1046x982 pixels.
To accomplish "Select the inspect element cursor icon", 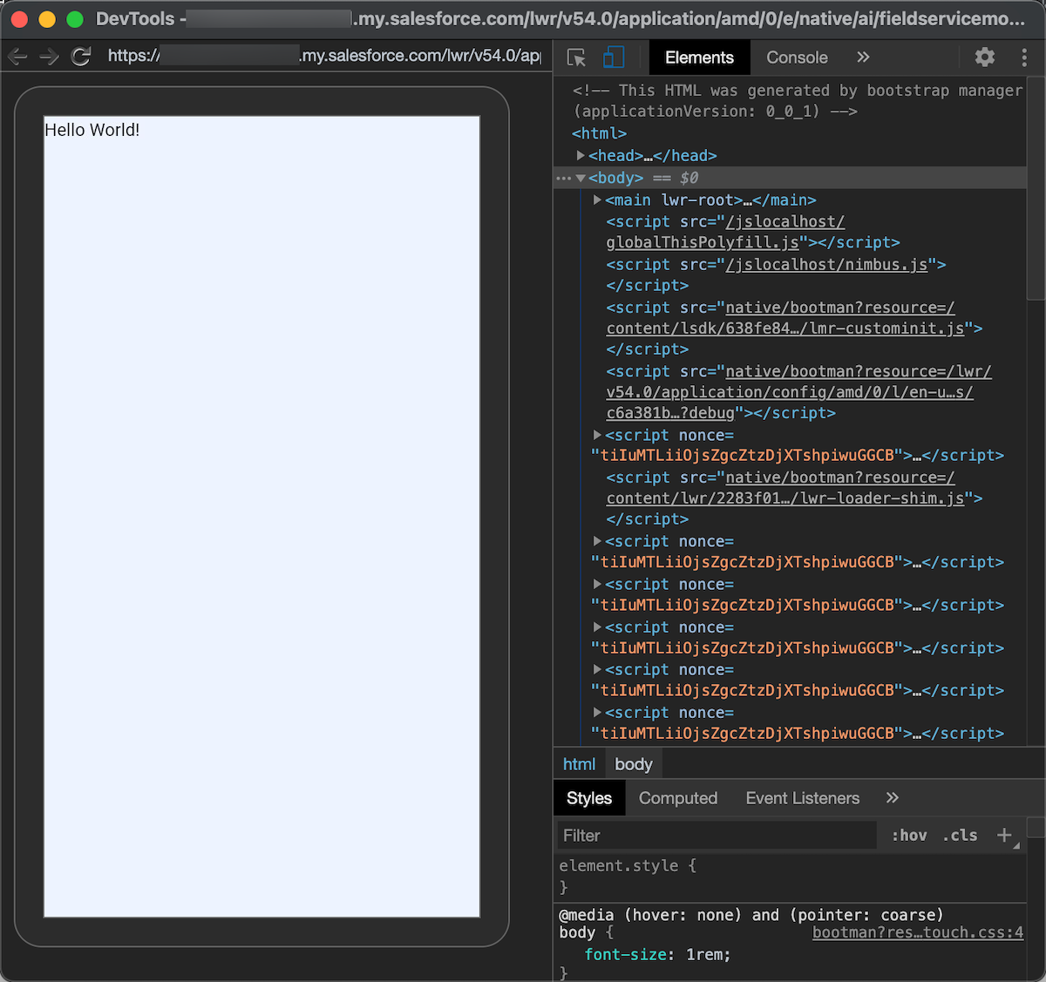I will (574, 58).
